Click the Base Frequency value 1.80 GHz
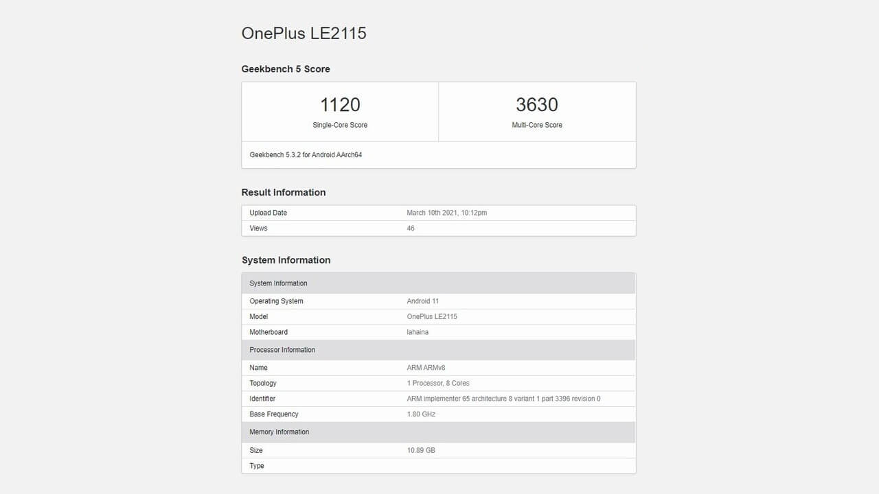Viewport: 879px width, 494px height. tap(421, 414)
